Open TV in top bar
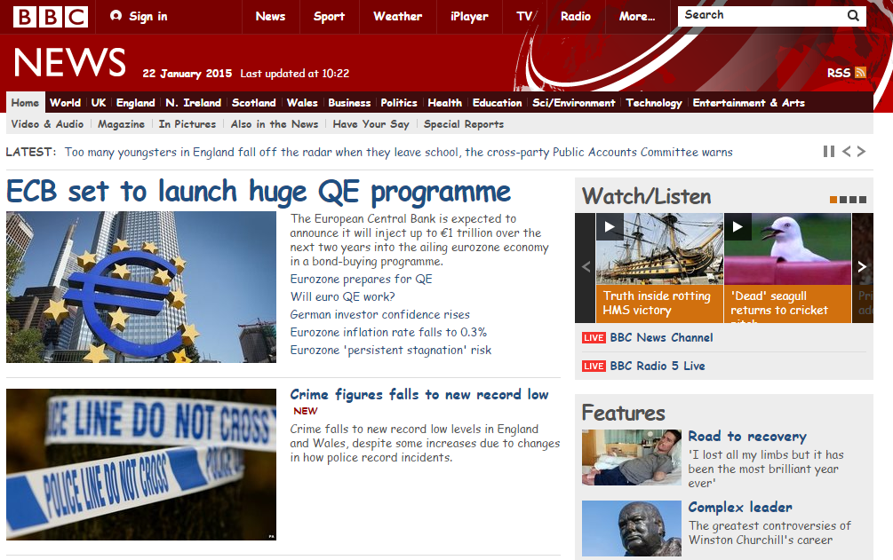893x560 pixels. point(524,17)
